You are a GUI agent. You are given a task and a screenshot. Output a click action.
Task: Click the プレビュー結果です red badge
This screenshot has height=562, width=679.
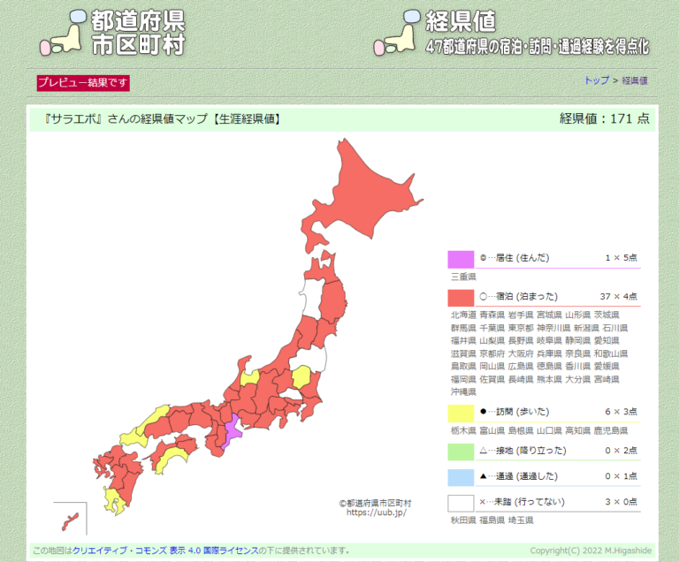[x=83, y=82]
